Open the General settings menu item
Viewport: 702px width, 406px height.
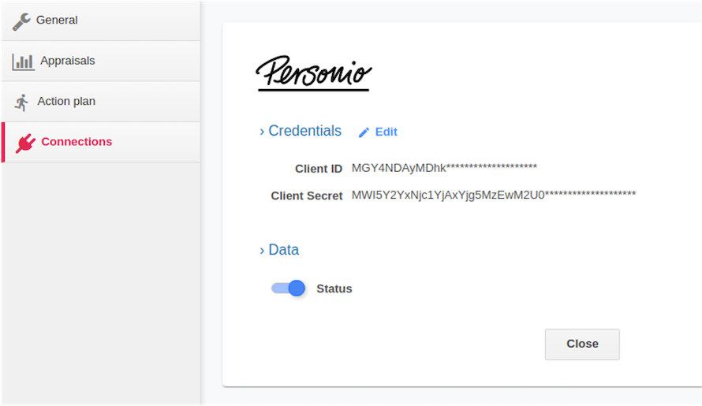pyautogui.click(x=101, y=20)
